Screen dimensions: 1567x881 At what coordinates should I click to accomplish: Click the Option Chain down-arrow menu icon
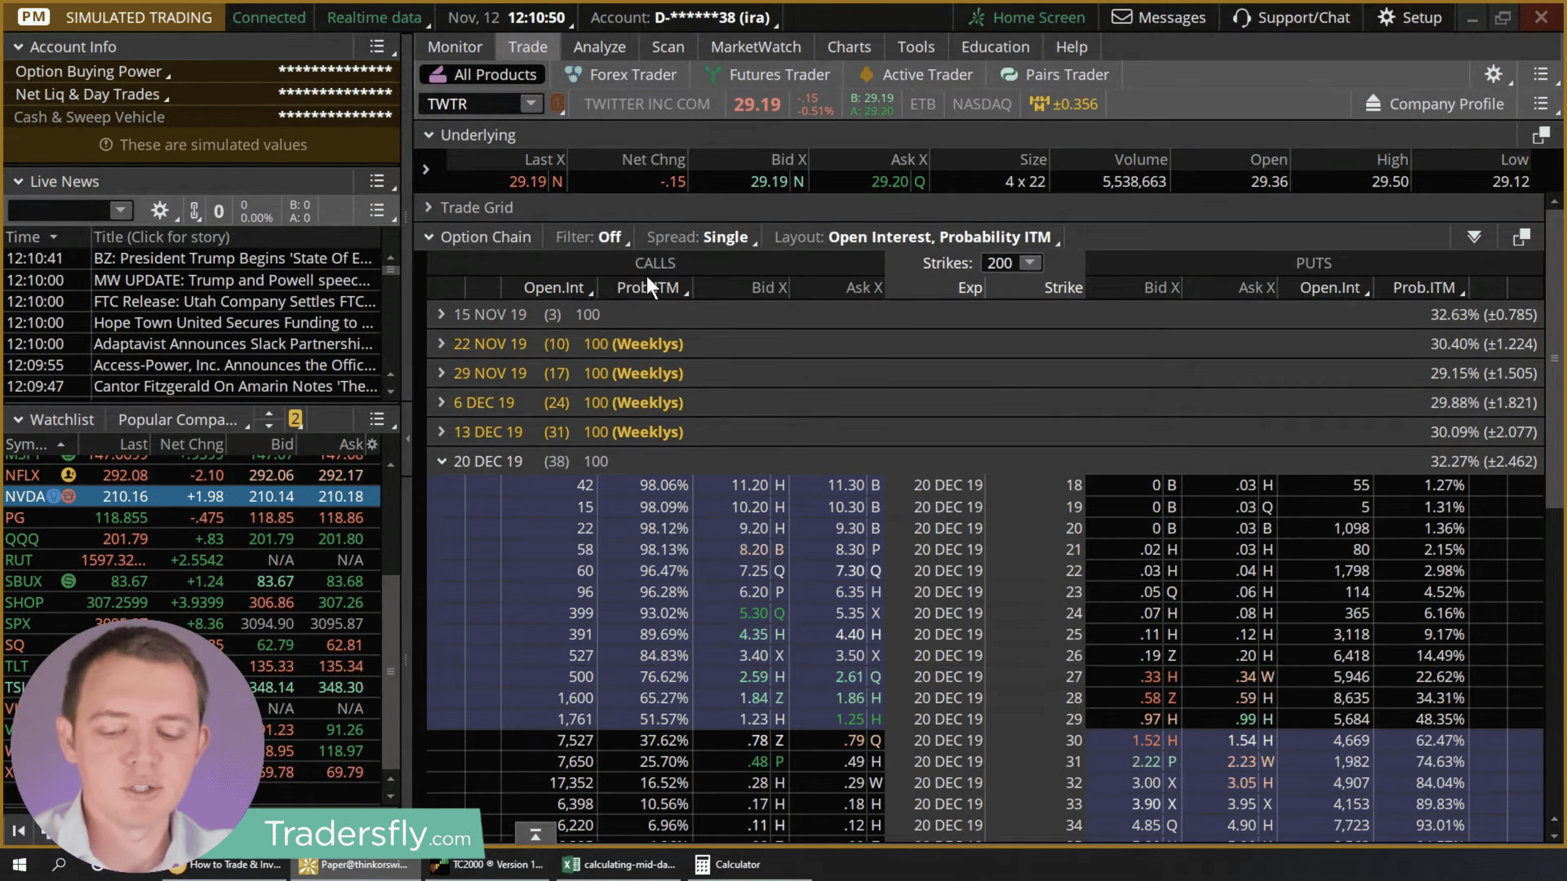point(1474,237)
